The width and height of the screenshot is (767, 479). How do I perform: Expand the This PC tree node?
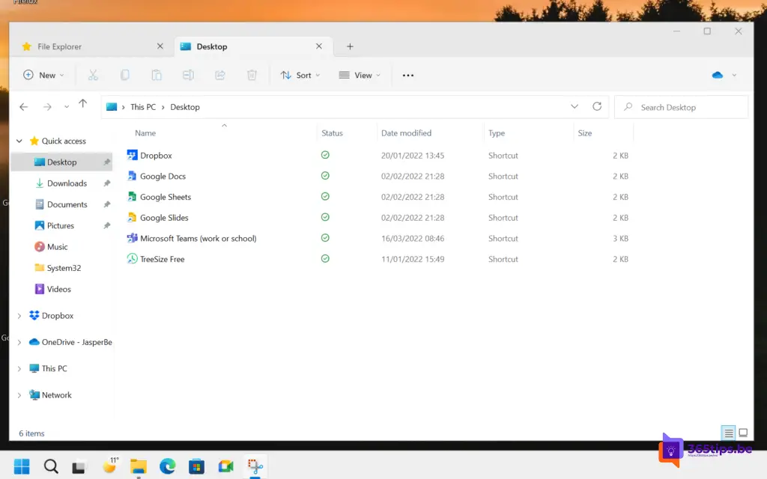pyautogui.click(x=19, y=368)
